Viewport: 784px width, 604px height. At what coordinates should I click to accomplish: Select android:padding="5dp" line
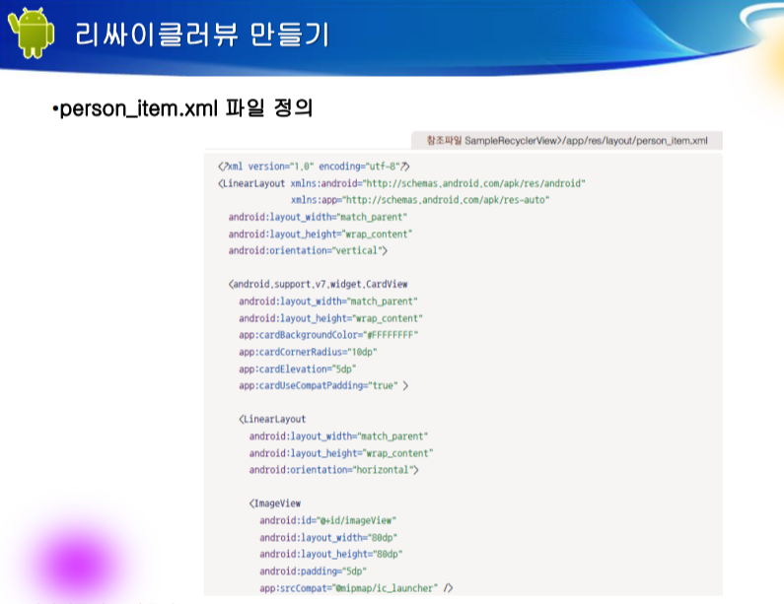click(313, 571)
